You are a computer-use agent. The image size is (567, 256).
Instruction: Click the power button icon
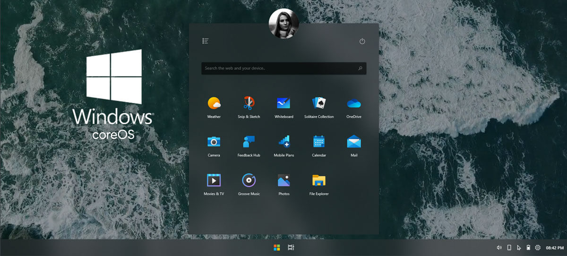click(362, 42)
